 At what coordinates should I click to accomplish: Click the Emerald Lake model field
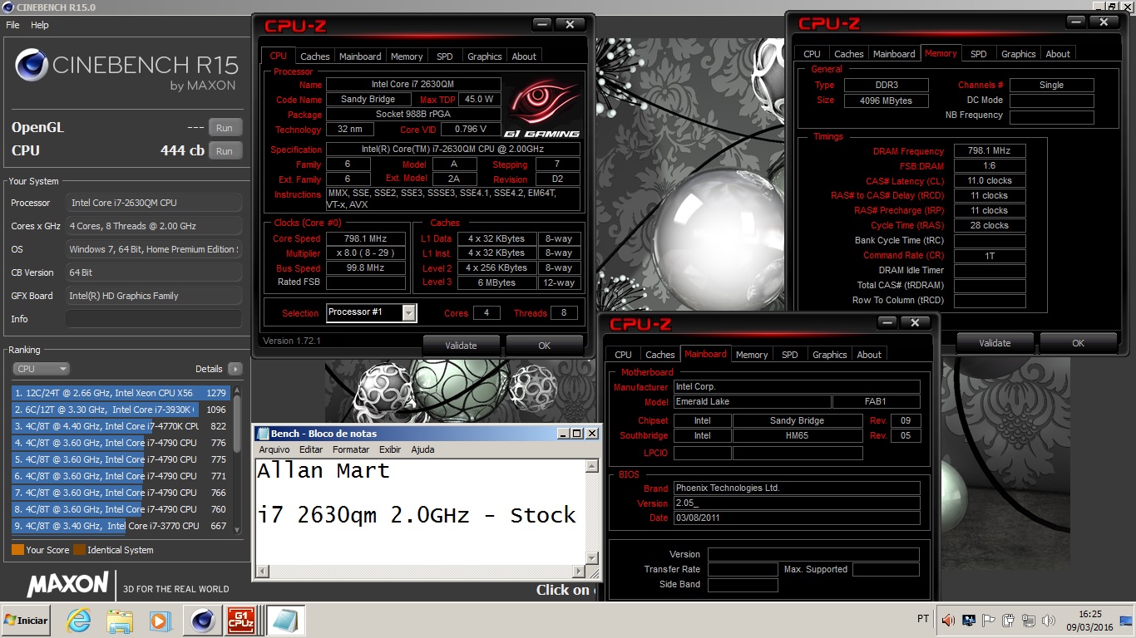tap(752, 402)
